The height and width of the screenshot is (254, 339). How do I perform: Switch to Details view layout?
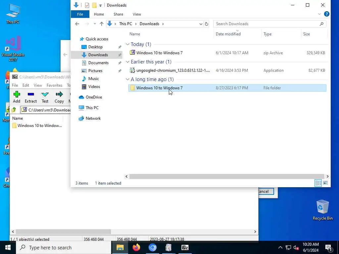[x=318, y=183]
